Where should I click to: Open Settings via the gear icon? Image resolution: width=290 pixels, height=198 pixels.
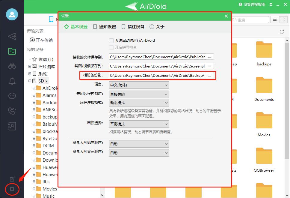pos(11,189)
